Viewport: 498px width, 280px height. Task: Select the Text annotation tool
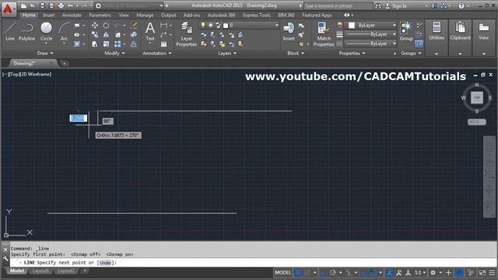[150, 32]
